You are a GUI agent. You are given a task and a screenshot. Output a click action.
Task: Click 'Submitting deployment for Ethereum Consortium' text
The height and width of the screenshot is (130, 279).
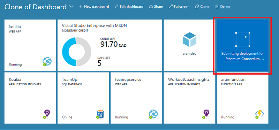pos(243,56)
